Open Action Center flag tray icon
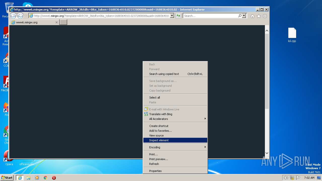322x181 pixels. click(298, 178)
